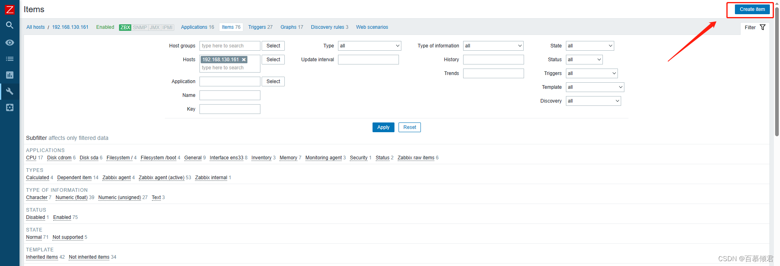Viewport: 780px width, 266px height.
Task: Click the JMX availability badge
Action: pyautogui.click(x=155, y=28)
